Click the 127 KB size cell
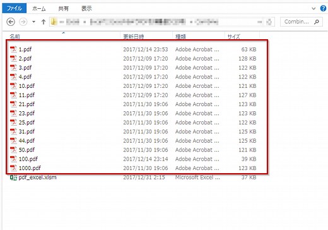The height and width of the screenshot is (230, 328). click(x=247, y=95)
